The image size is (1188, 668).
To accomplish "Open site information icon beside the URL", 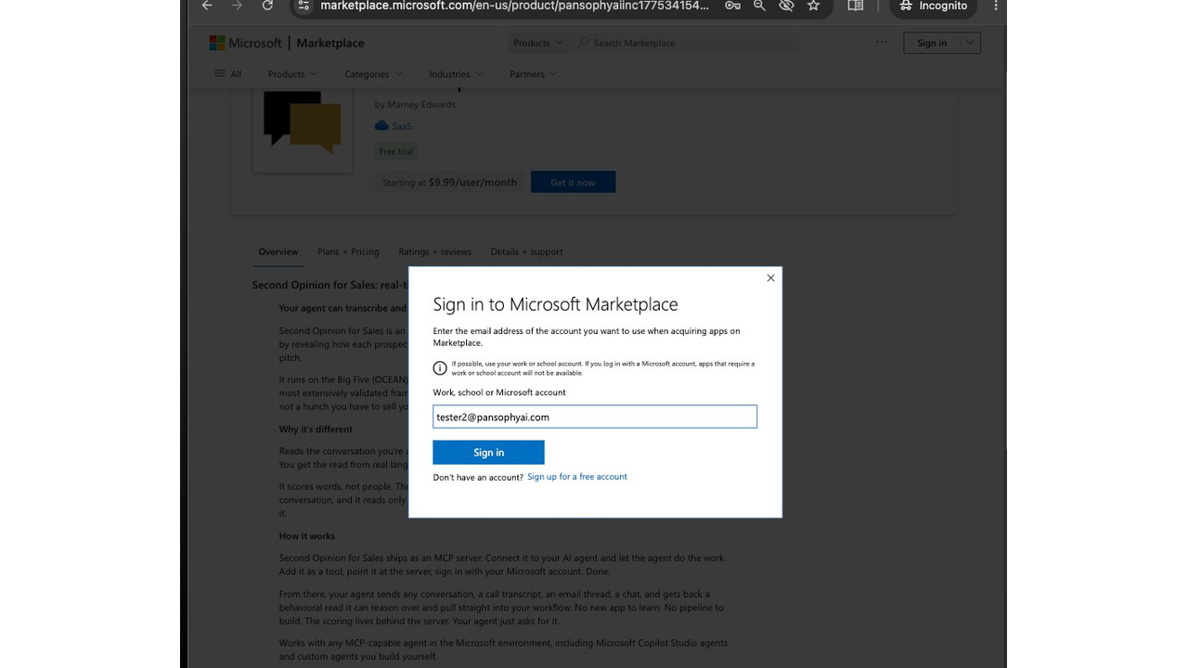I will pos(303,6).
